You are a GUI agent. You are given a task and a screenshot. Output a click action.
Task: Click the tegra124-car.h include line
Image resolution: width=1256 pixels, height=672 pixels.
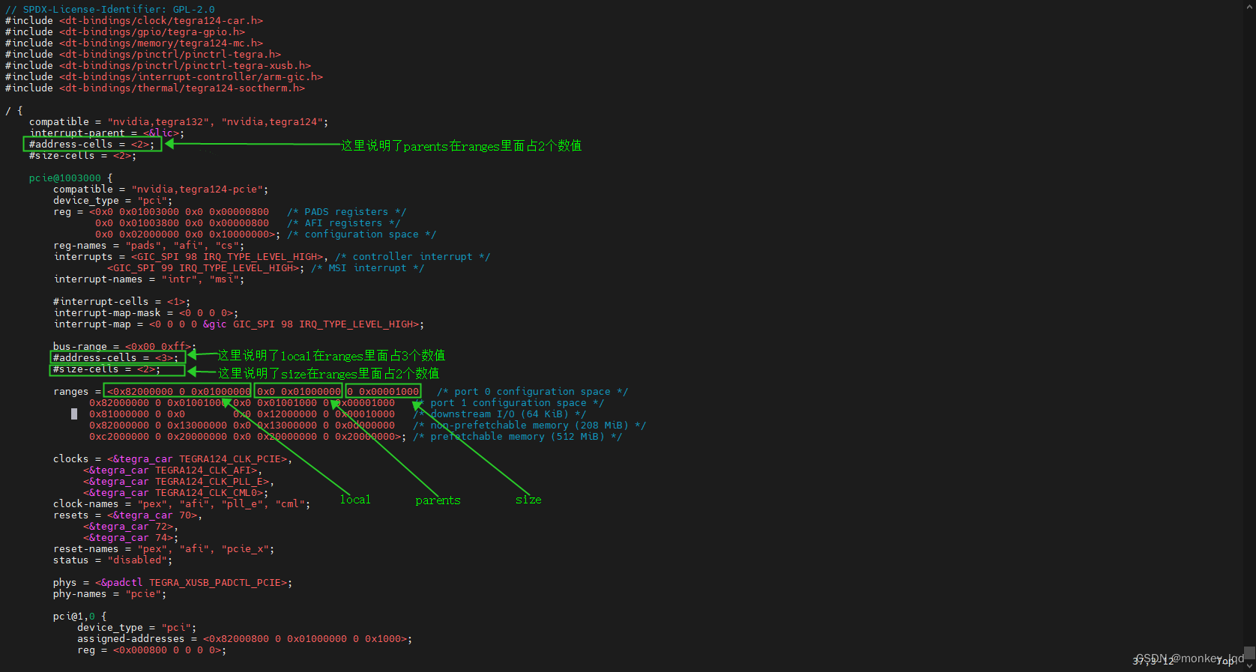click(134, 21)
